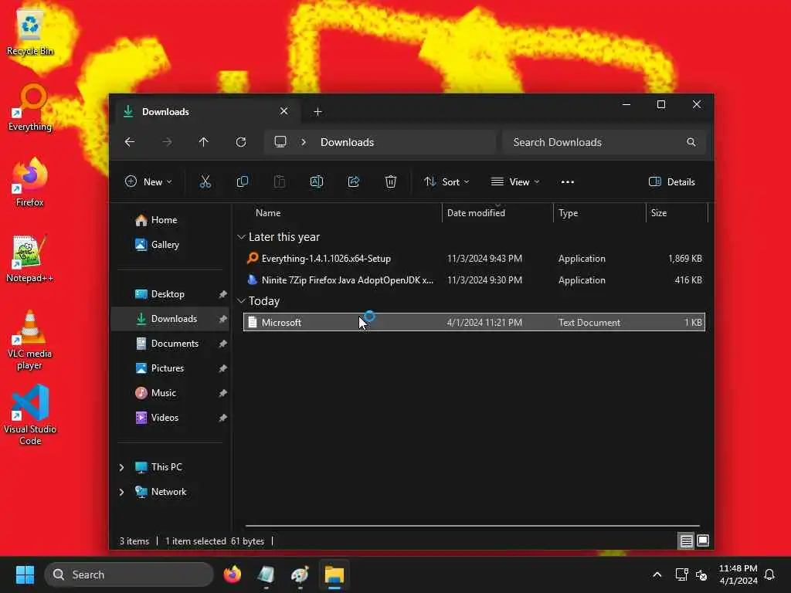
Task: Click the Share icon in toolbar
Action: (x=354, y=182)
